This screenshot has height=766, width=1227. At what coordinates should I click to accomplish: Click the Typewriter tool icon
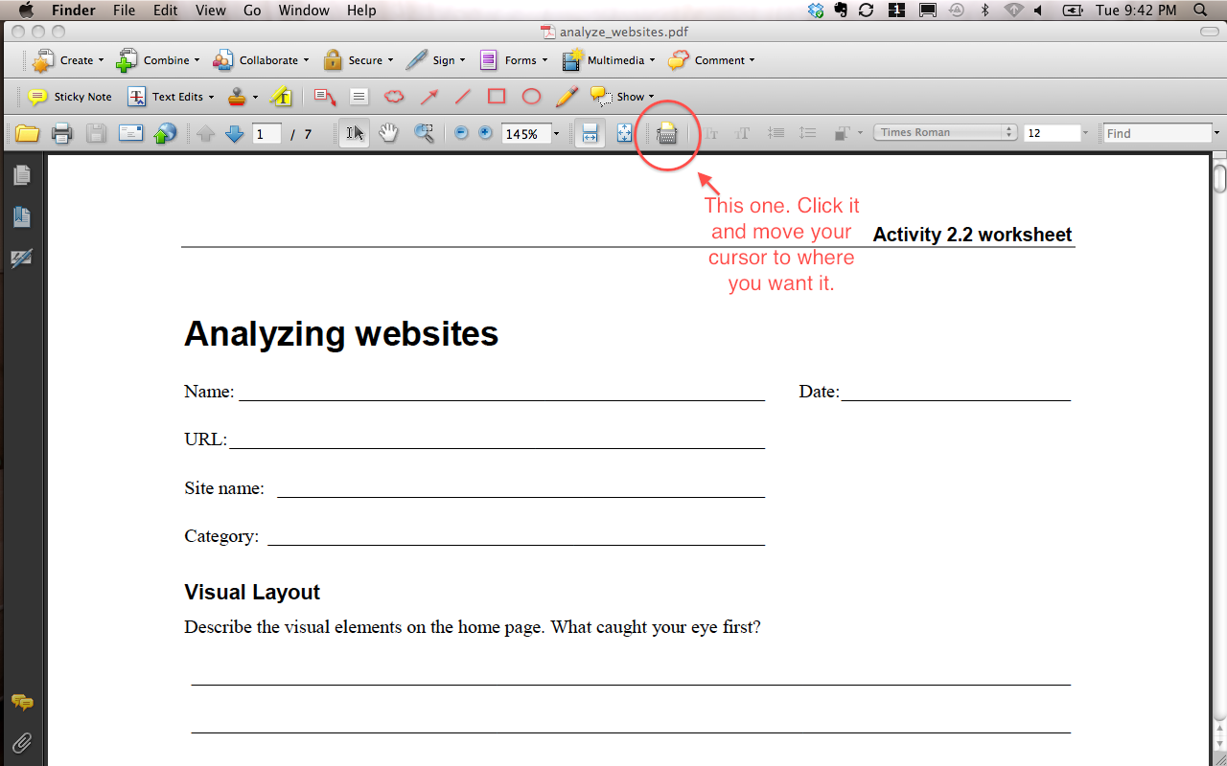click(667, 134)
